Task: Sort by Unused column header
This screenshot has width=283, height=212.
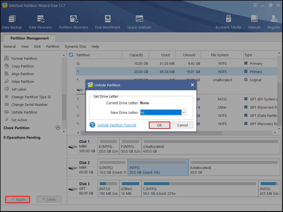Action: pyautogui.click(x=188, y=55)
